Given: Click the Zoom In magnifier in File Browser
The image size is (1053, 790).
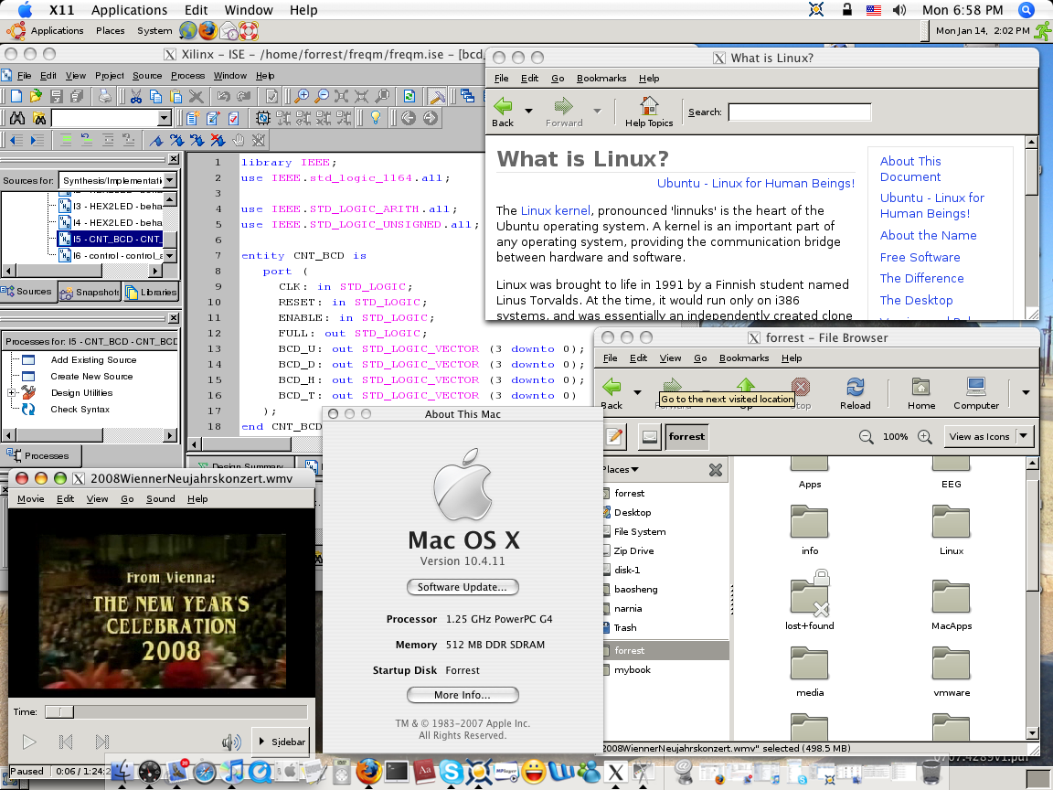Looking at the screenshot, I should [x=925, y=437].
